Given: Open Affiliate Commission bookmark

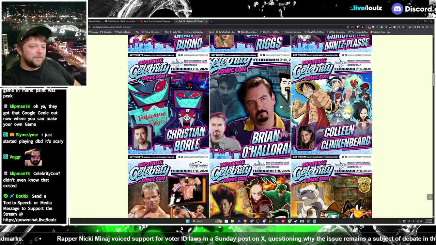Looking at the screenshot, I should coord(336,32).
